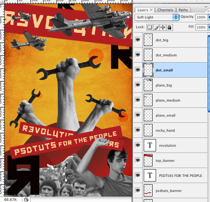Select layer name psdtuts_banner

(169, 191)
